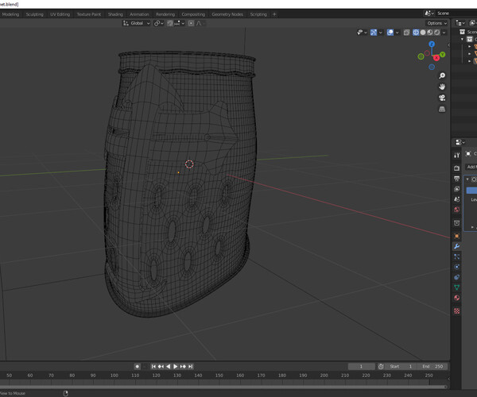Open the Global transform orientation dropdown

(137, 23)
